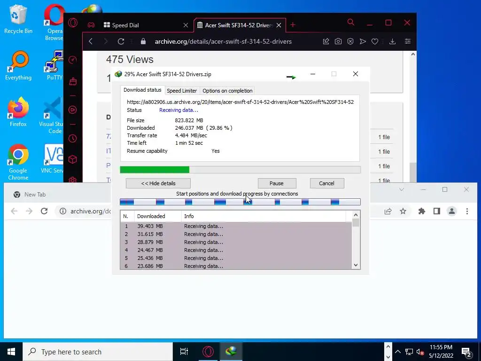Select connection row 6 with 23.686 MB

pos(236,266)
